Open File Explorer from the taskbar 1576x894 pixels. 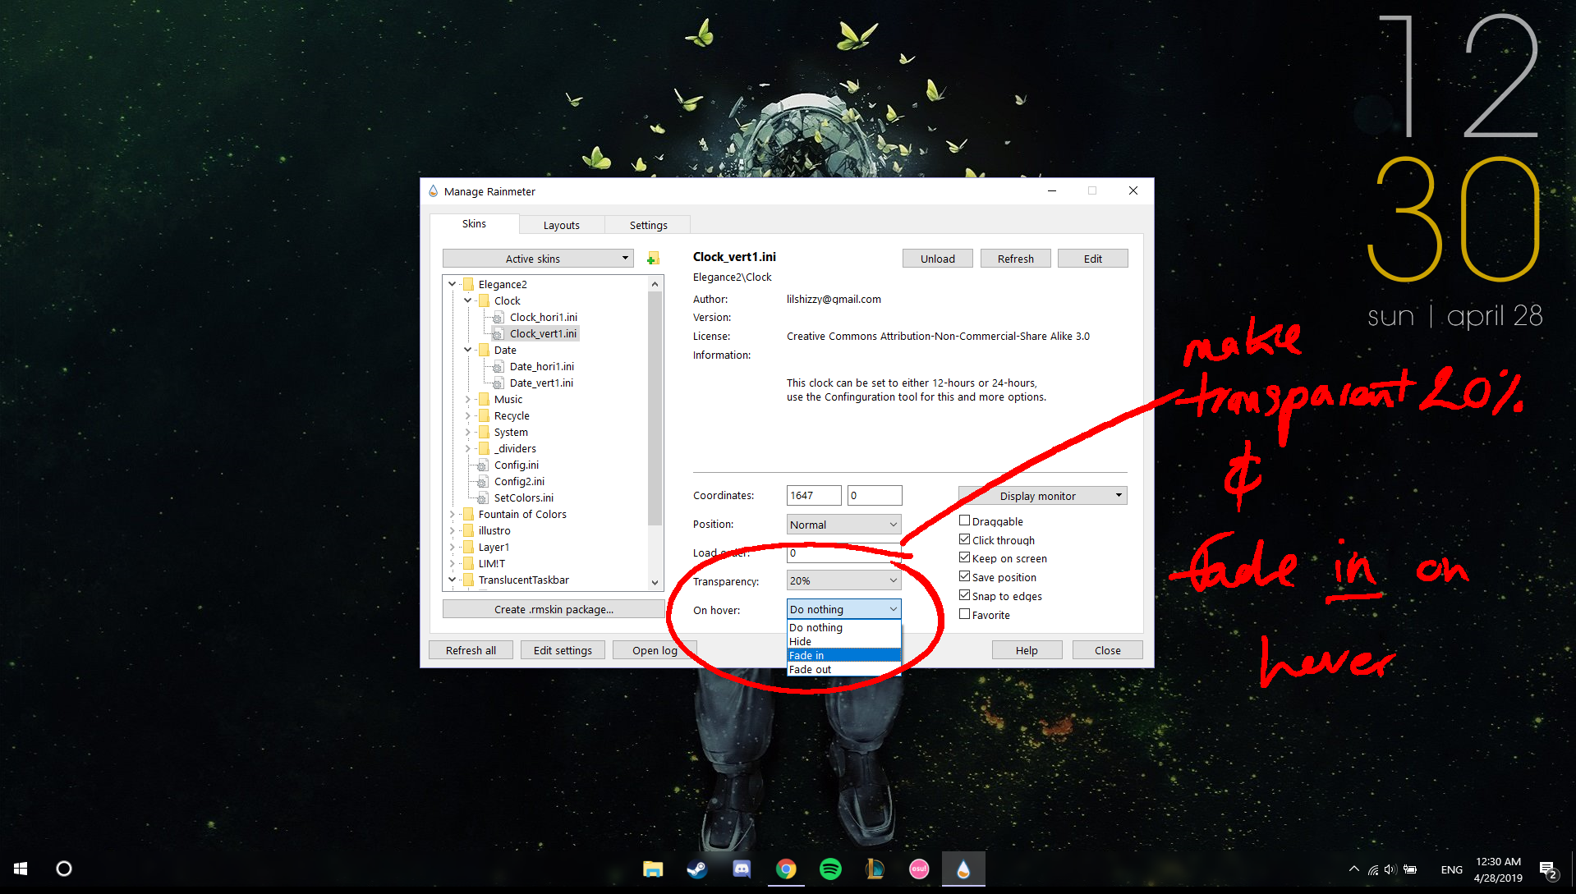[x=653, y=869]
